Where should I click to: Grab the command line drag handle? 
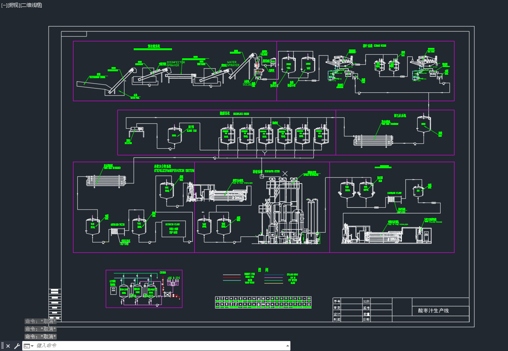tap(3, 346)
